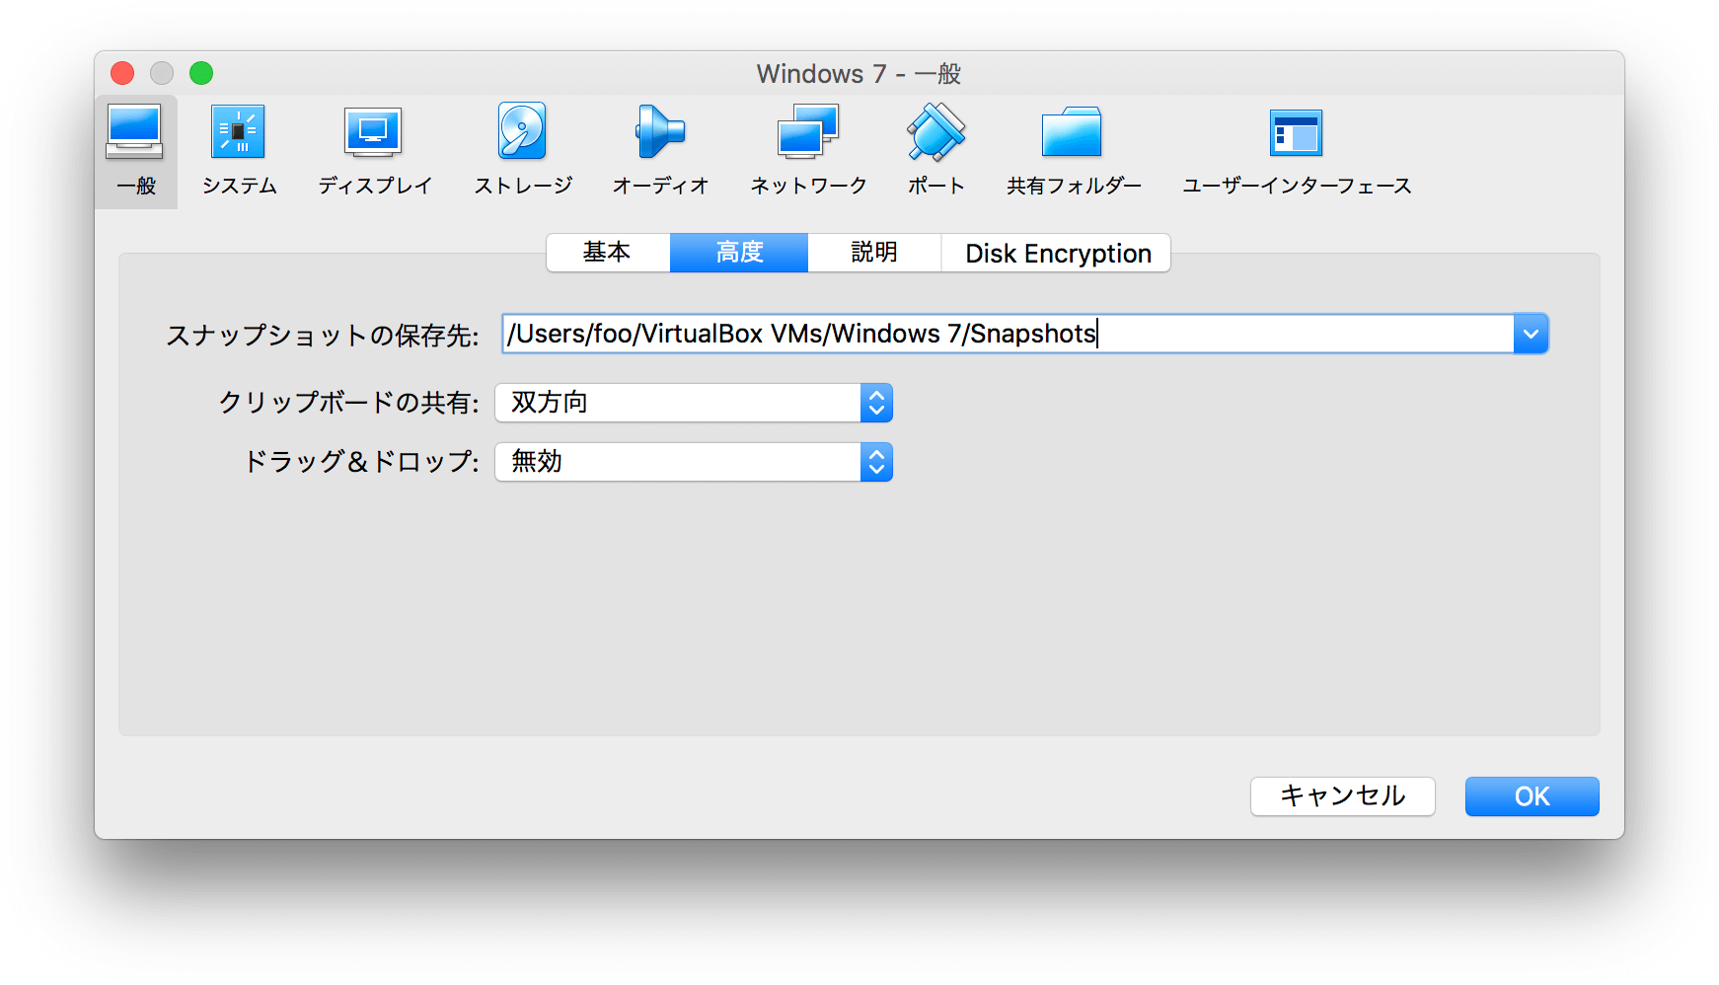Open the クリップボードの共有 dropdown
This screenshot has height=985, width=1719.
[x=875, y=403]
